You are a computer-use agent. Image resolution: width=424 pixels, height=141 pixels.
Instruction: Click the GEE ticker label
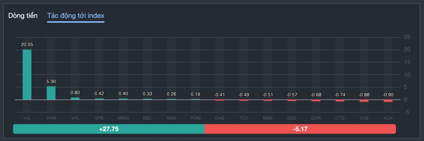292,118
